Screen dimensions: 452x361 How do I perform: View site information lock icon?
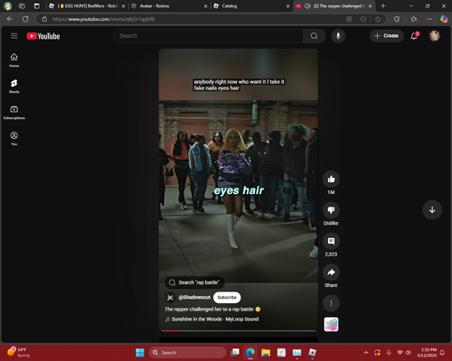(x=44, y=19)
